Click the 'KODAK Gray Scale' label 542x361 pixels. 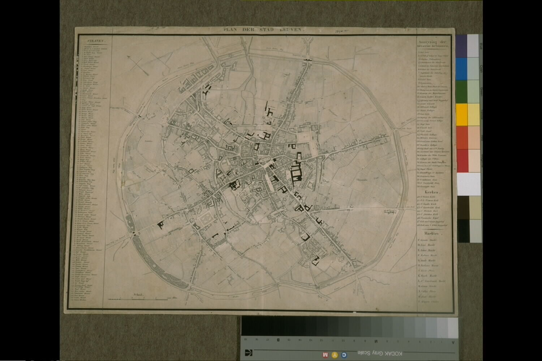(379, 352)
